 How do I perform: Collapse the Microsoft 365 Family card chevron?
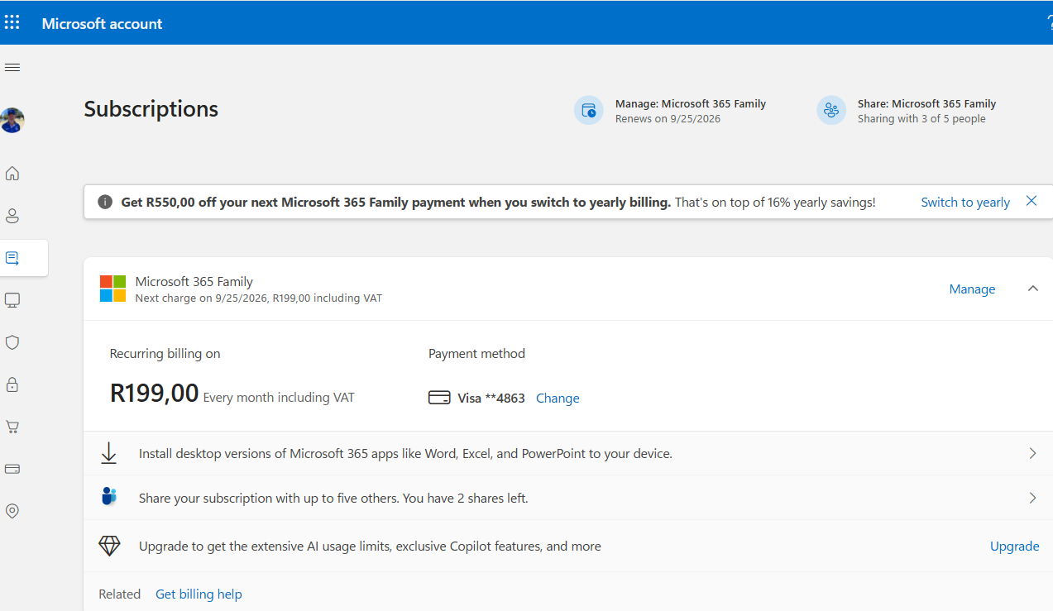pos(1032,289)
